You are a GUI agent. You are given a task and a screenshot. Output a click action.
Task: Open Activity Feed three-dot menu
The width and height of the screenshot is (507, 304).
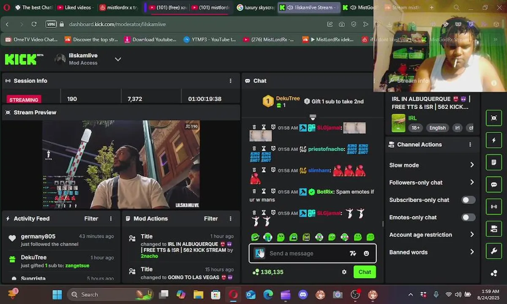(111, 219)
